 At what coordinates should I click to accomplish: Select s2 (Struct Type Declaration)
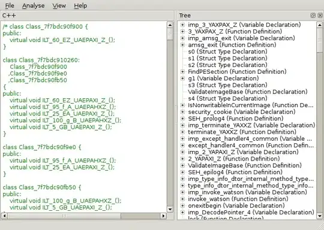tap(227, 65)
